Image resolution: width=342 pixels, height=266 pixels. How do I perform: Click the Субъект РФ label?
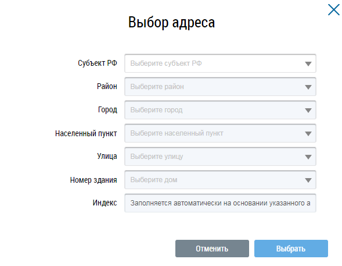[x=98, y=63]
